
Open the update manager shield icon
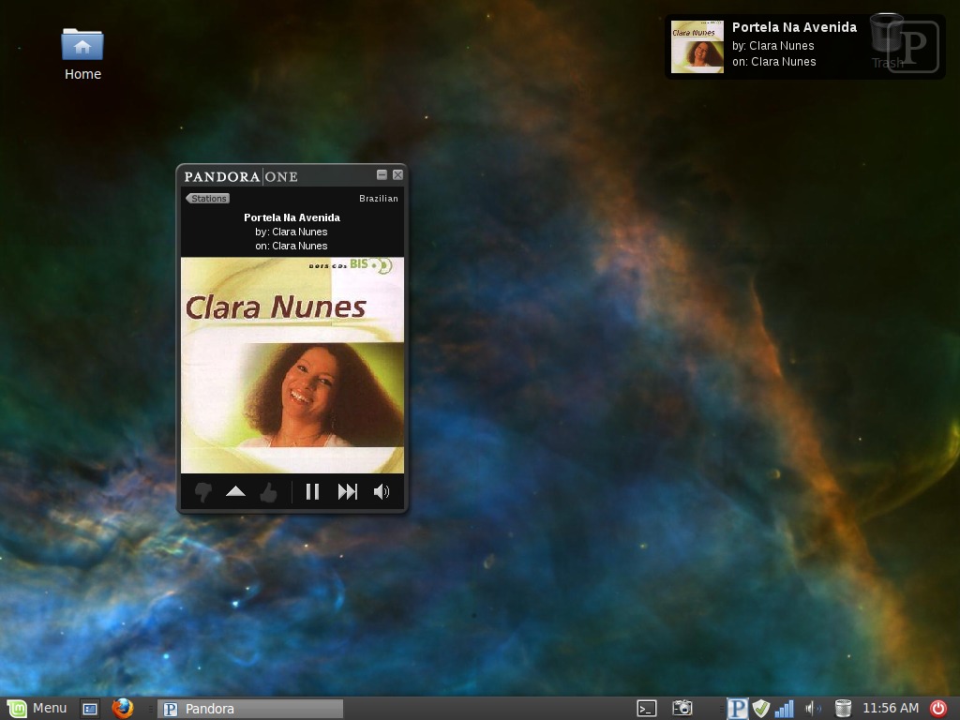[760, 709]
